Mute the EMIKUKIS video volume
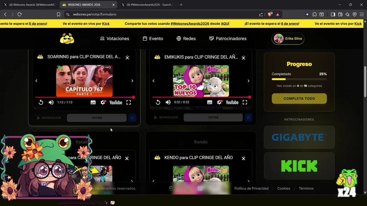 pyautogui.click(x=168, y=102)
